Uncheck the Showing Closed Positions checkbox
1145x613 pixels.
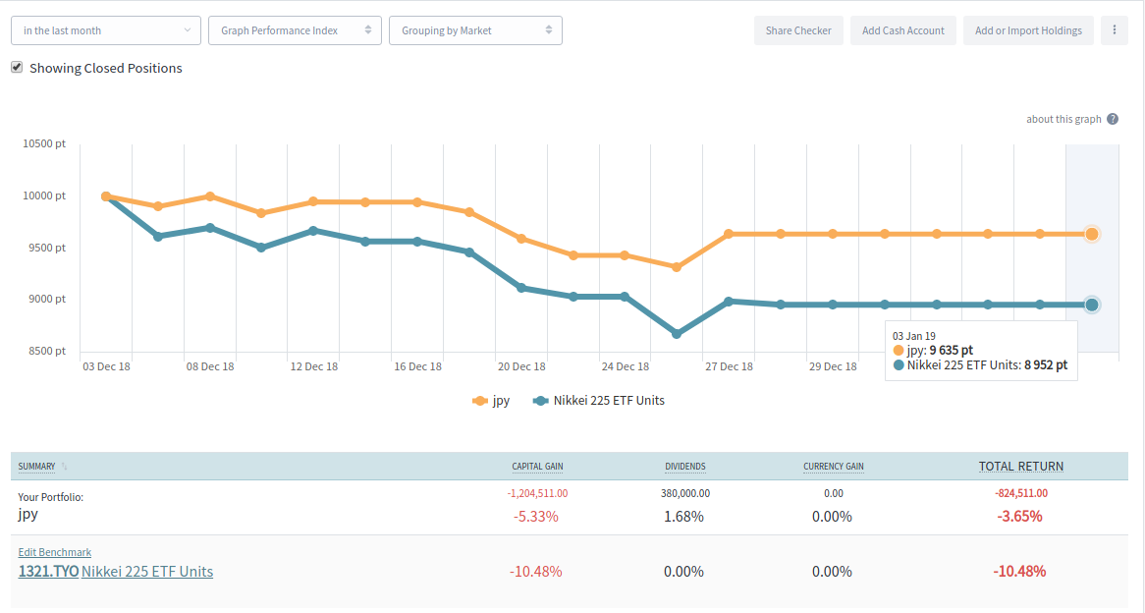pos(17,68)
